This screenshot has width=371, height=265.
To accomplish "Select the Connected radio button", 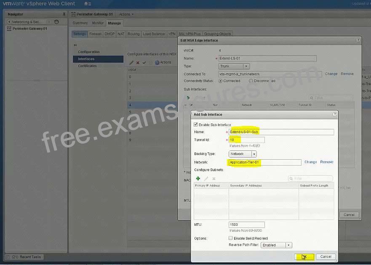I will tap(221, 81).
